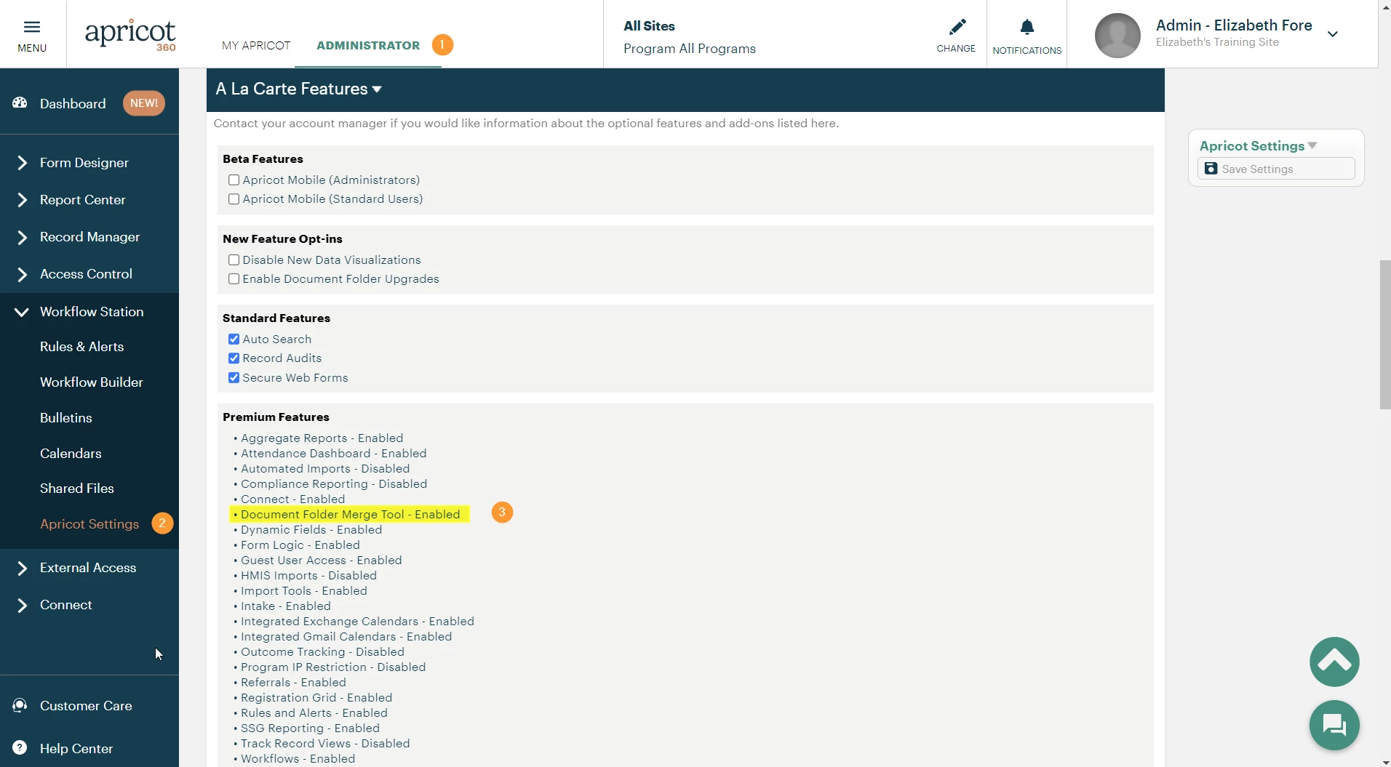Viewport: 1391px width, 767px height.
Task: Click the Customer Care headset icon
Action: pos(20,705)
